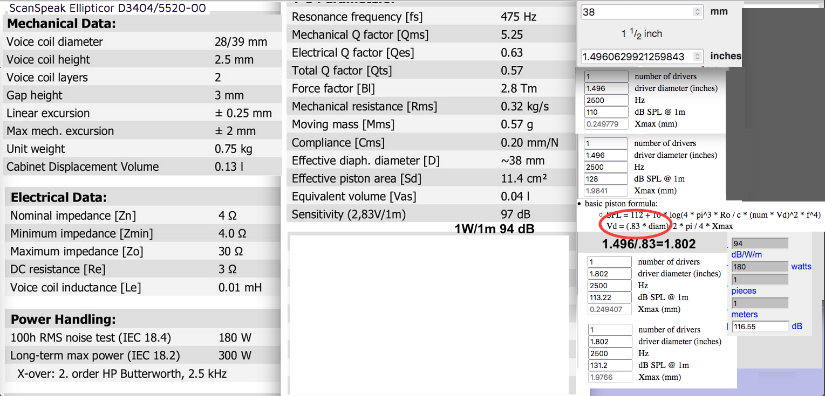Select the Moving mass [Mms] label
The image size is (825, 396).
[x=343, y=124]
